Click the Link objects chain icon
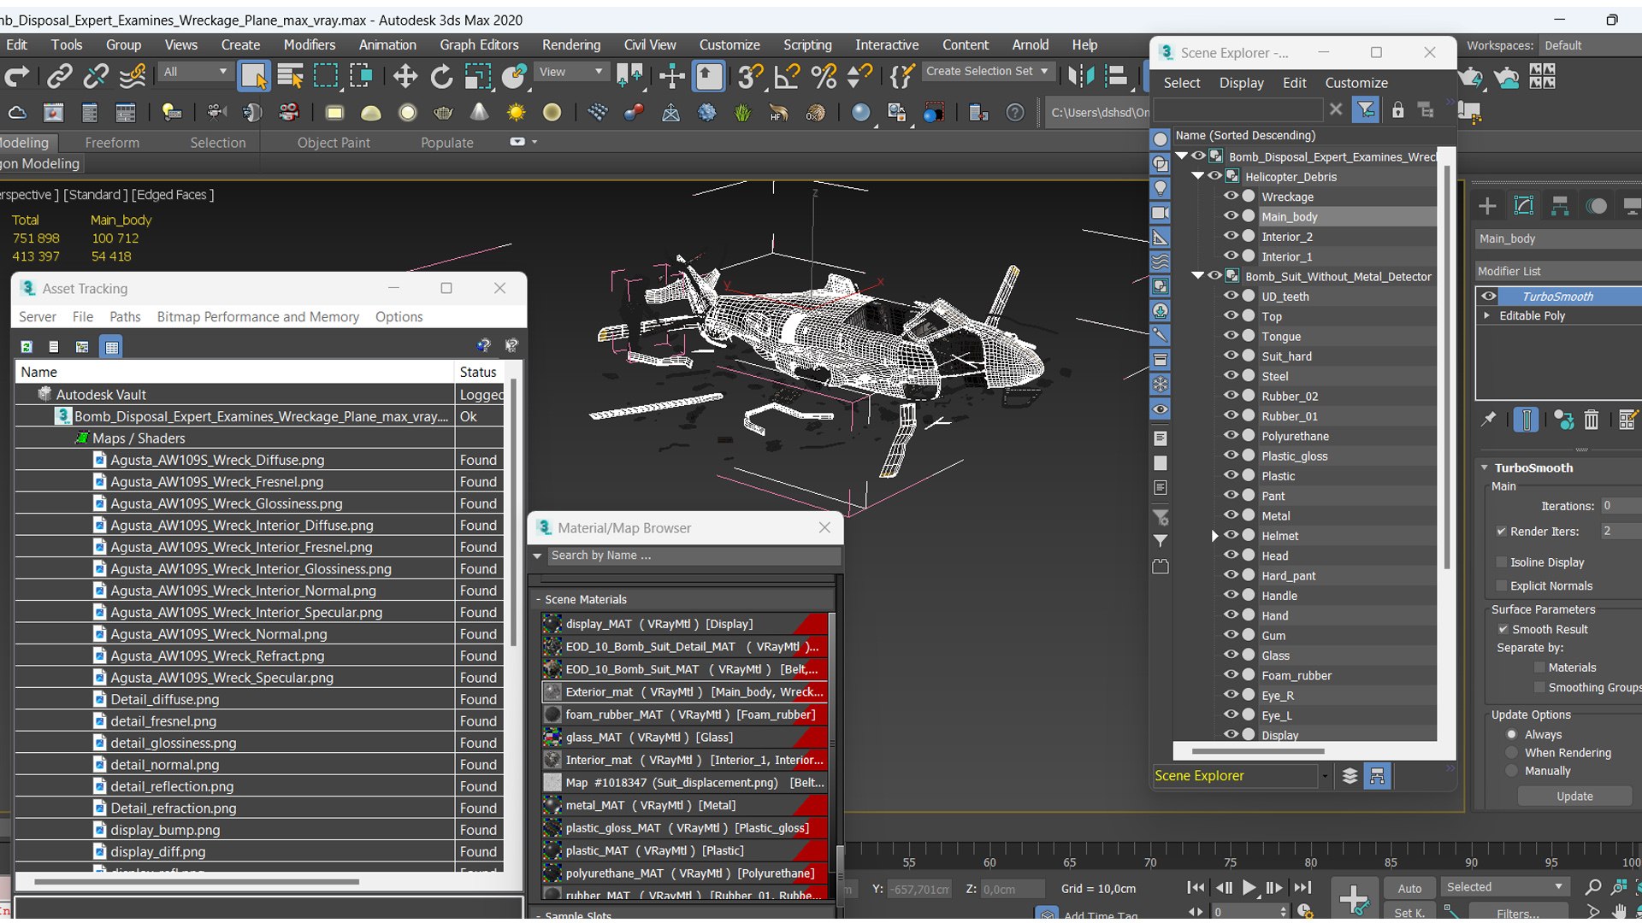Image resolution: width=1642 pixels, height=923 pixels. [59, 77]
